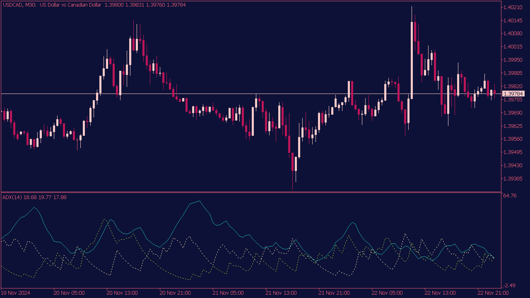530x298 pixels.
Task: Click the -2.49 indicator scale value
Action: pos(510,285)
